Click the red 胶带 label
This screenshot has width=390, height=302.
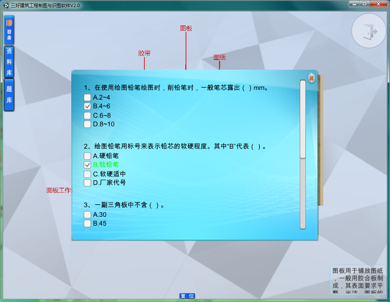[144, 54]
